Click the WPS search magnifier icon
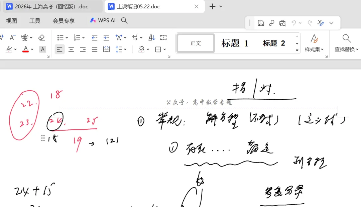The image size is (361, 207). pyautogui.click(x=124, y=20)
